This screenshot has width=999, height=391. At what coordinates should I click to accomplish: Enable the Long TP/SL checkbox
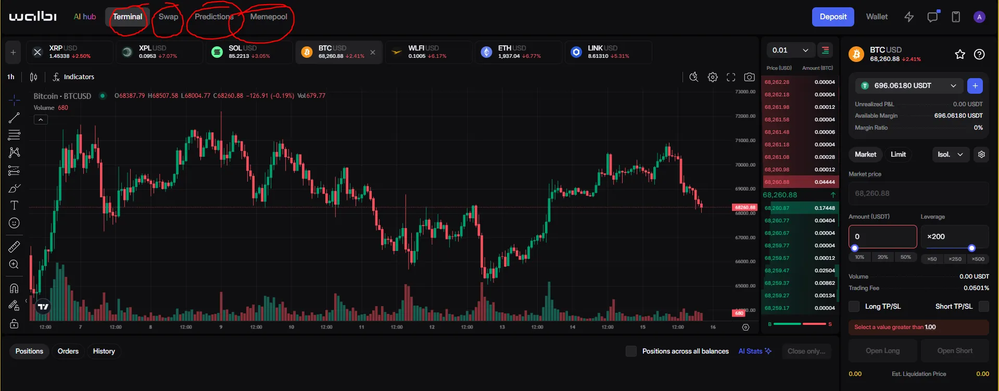point(854,306)
